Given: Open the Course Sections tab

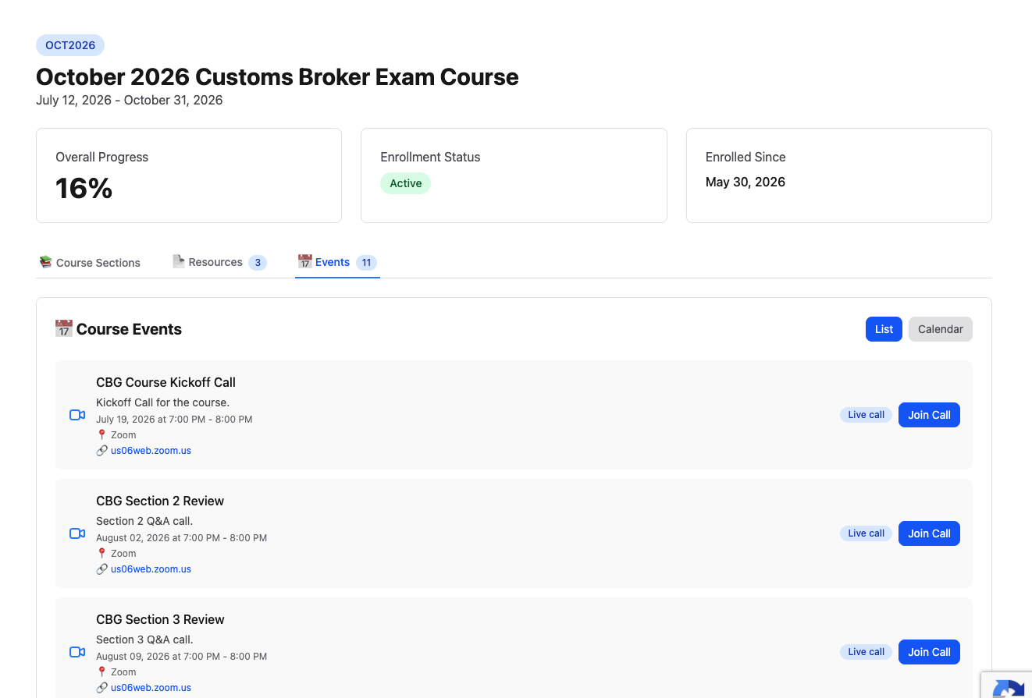Looking at the screenshot, I should (x=90, y=263).
